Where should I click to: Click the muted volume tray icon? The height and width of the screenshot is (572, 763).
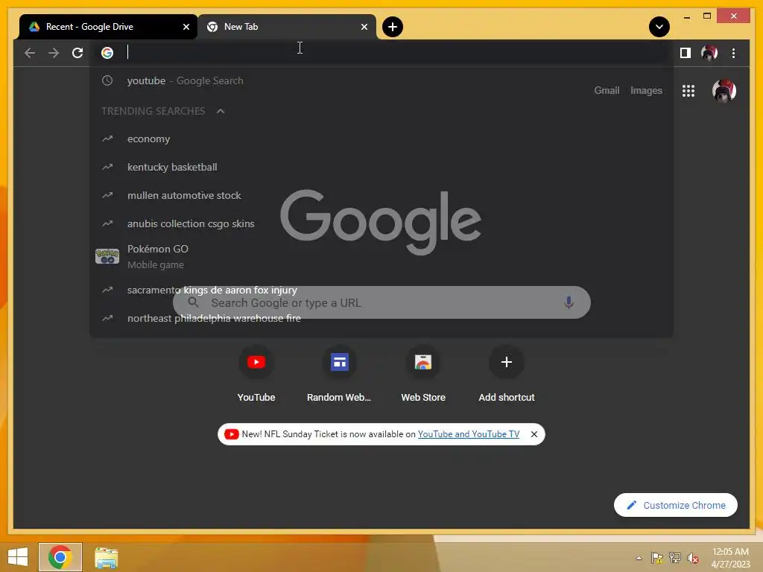point(693,558)
